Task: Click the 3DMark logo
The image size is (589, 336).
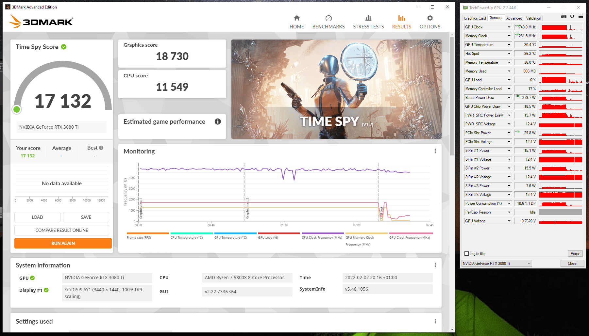Action: point(41,21)
